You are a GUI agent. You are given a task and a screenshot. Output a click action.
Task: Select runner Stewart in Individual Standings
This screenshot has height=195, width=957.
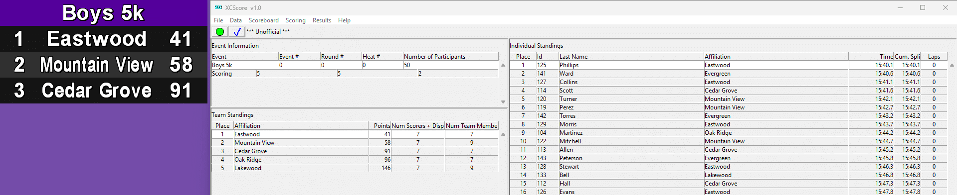[729, 167]
